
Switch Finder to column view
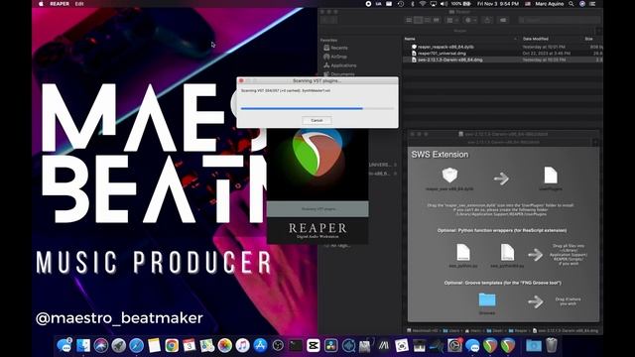point(428,20)
